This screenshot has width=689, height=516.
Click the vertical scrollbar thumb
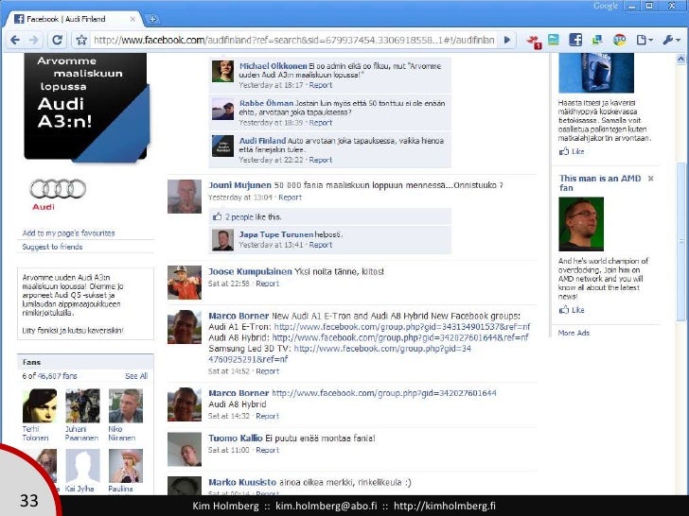[x=680, y=241]
